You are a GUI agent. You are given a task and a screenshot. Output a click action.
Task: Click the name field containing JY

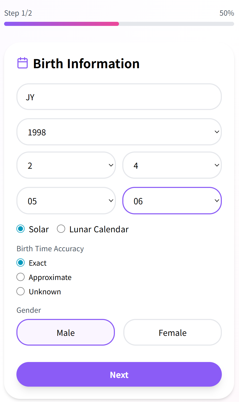pos(119,97)
